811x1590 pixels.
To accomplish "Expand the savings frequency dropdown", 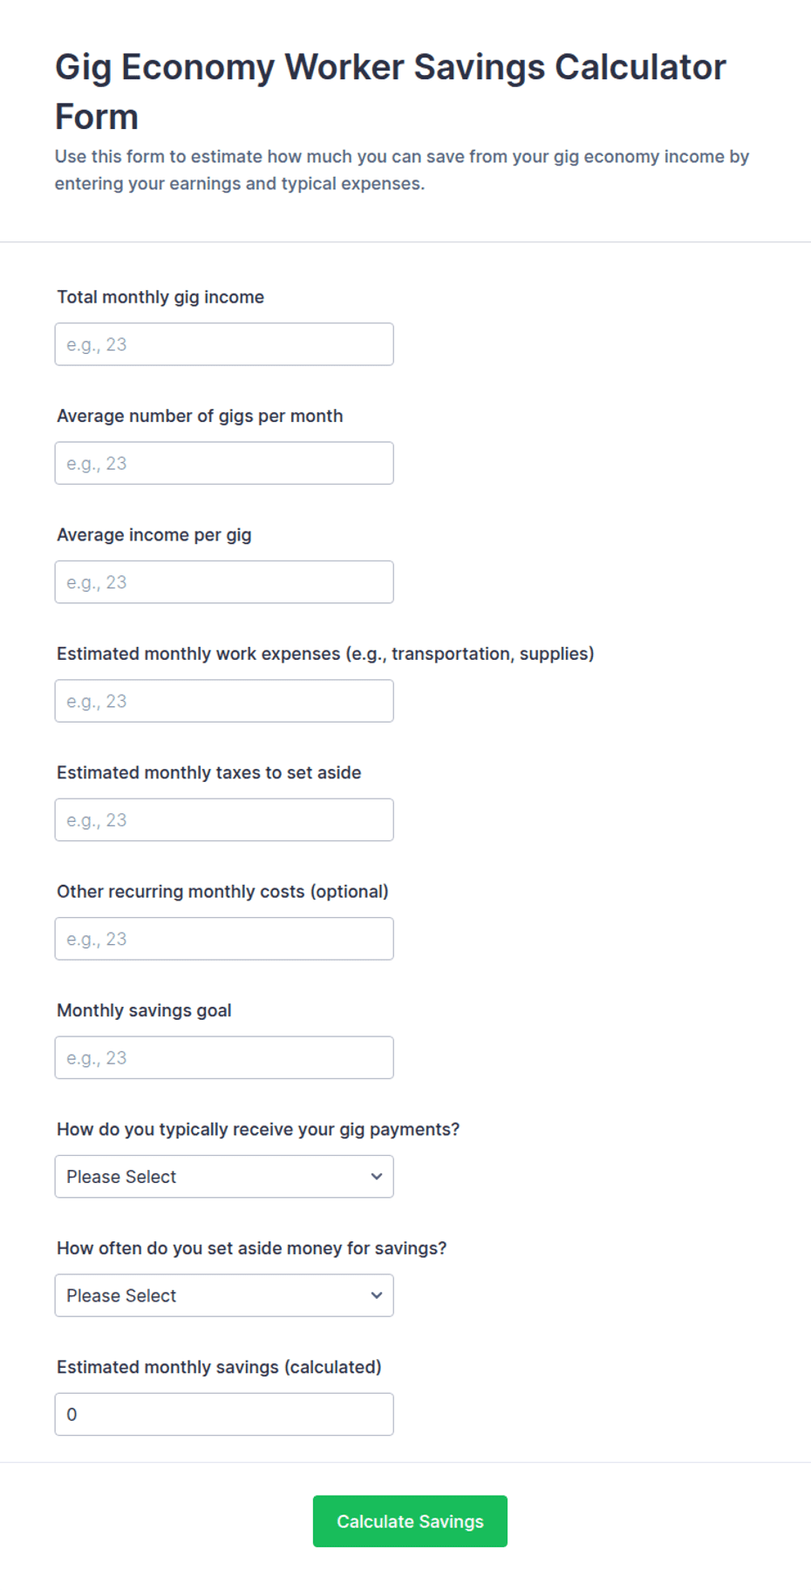I will tap(224, 1295).
